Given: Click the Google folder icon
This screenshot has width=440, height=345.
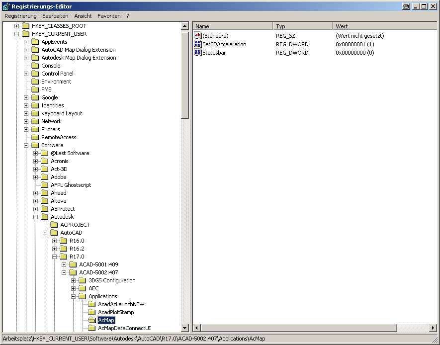Looking at the screenshot, I should click(x=35, y=97).
